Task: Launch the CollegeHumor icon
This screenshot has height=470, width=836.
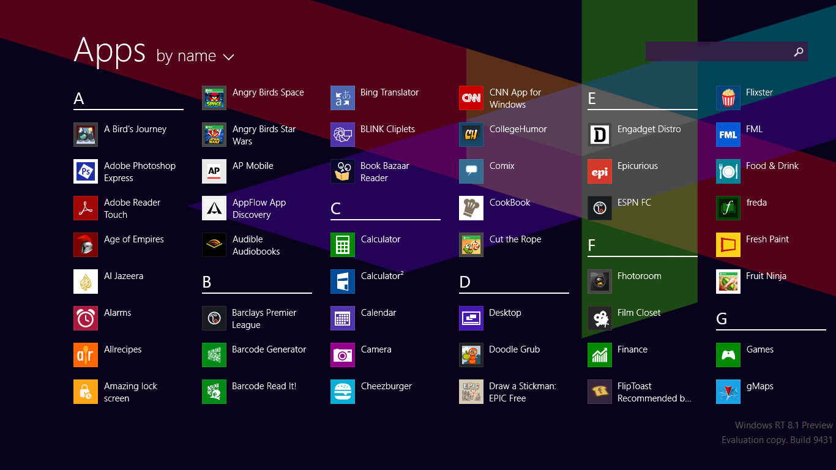Action: click(x=471, y=135)
